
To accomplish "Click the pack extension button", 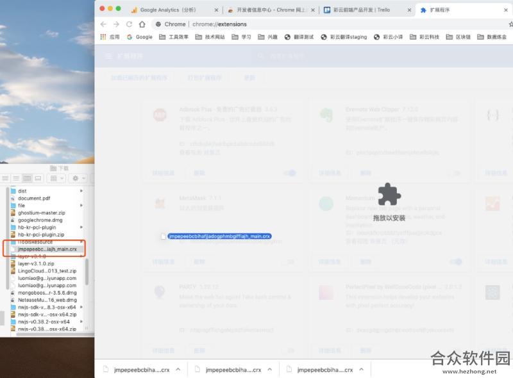I will click(205, 78).
